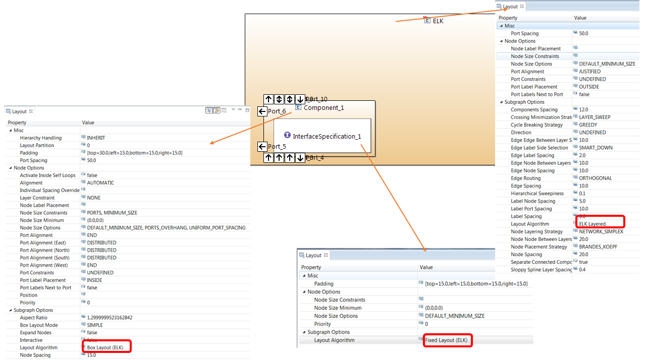Click the ELK component icon in diagram

(427, 20)
